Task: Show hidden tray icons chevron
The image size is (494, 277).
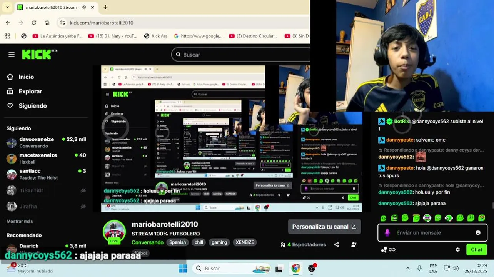Action: click(408, 268)
